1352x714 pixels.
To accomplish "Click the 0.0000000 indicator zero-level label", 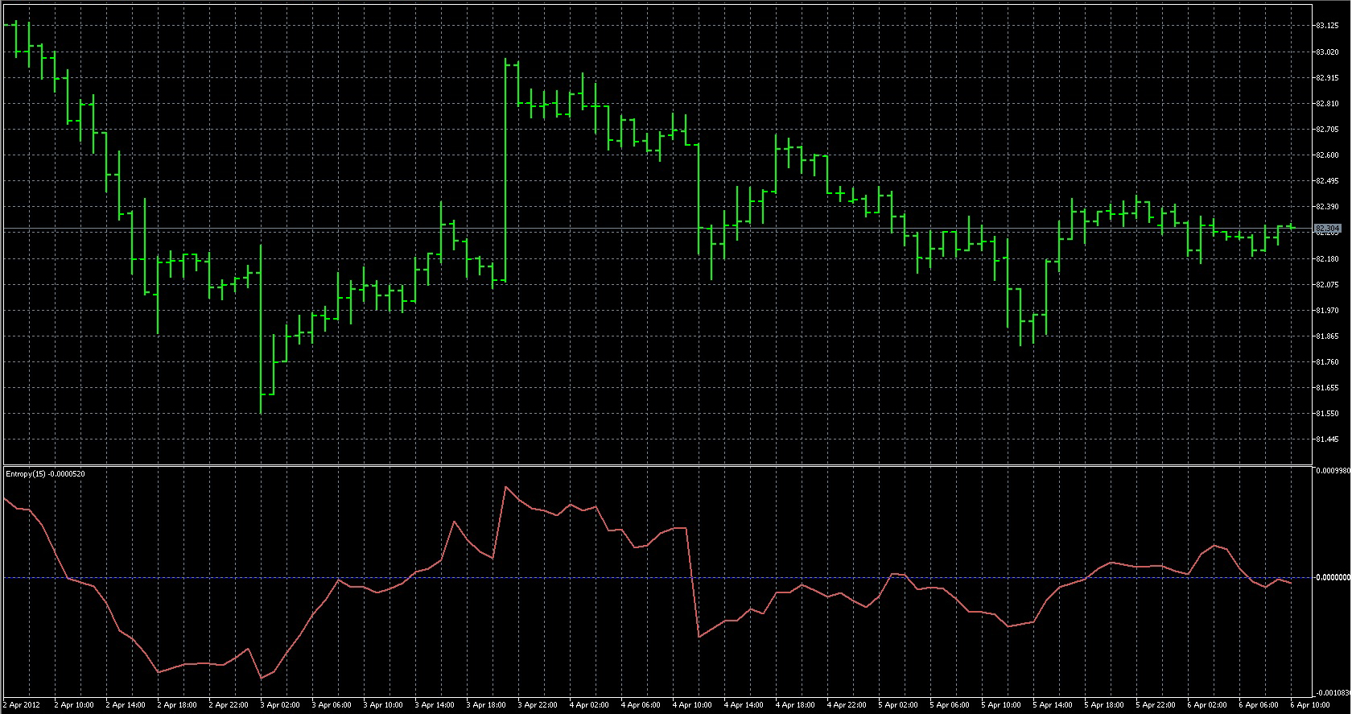I will click(1333, 577).
